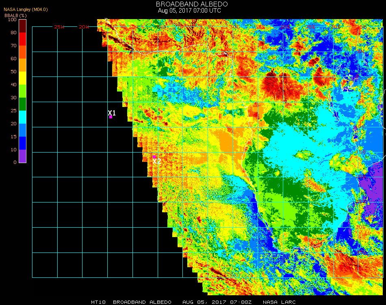Image resolution: width=386 pixels, height=305 pixels.
Task: Click the NASA LARC text in bottom caption
Action: 279,302
